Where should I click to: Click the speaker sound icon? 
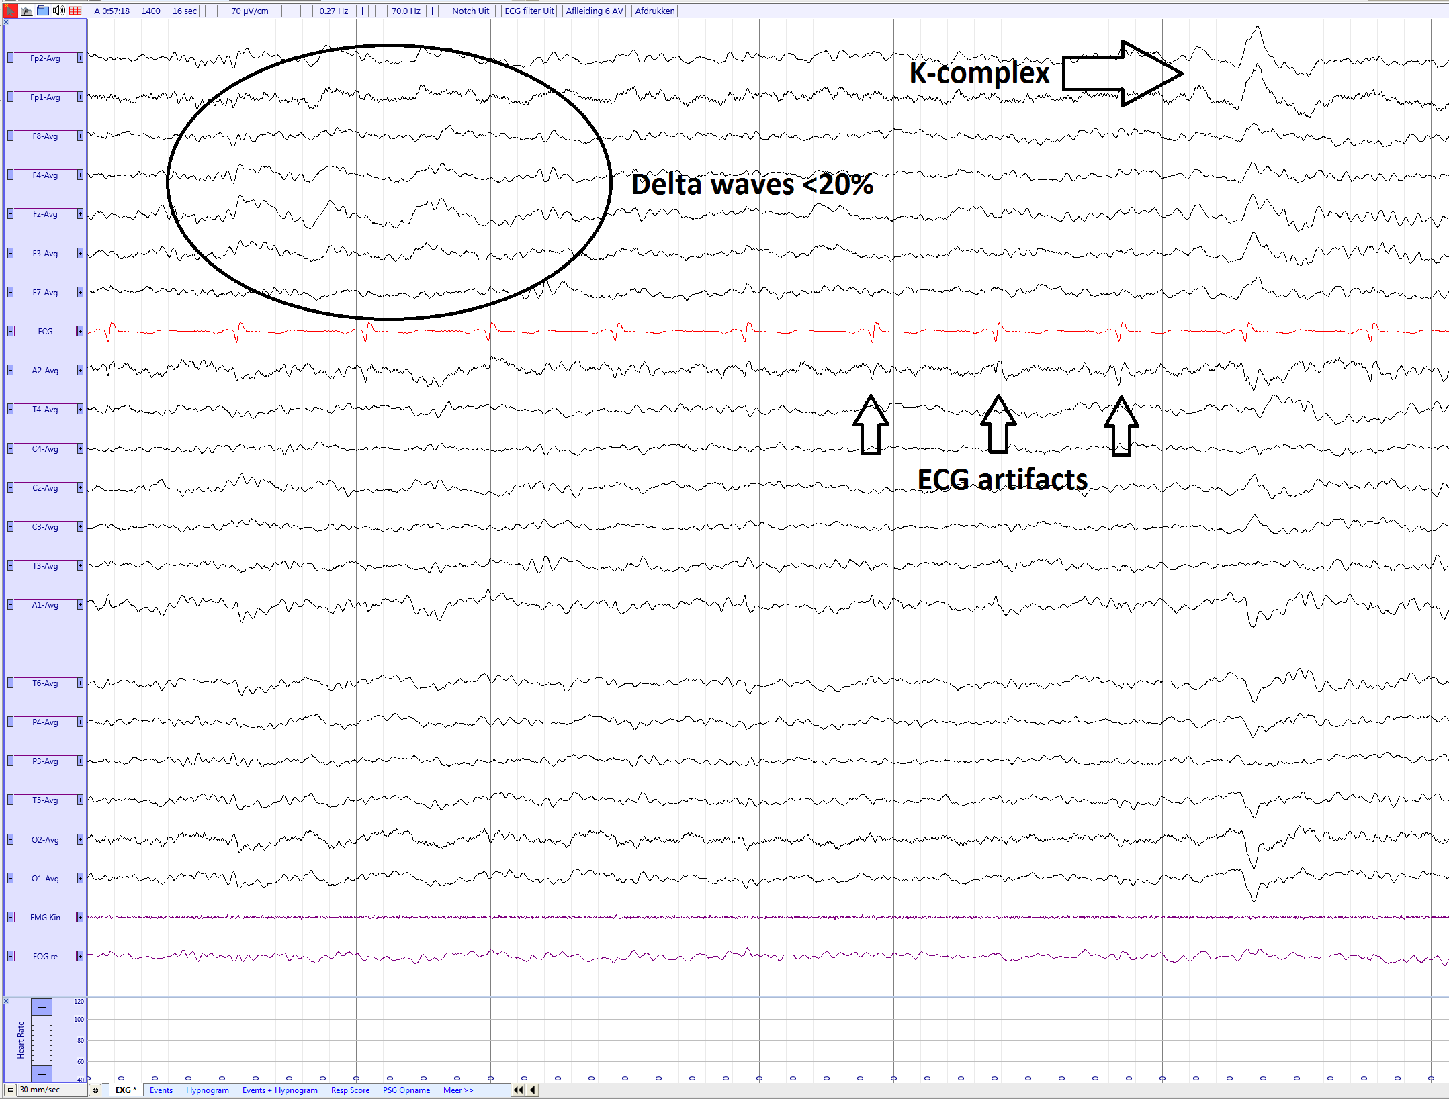coord(59,11)
